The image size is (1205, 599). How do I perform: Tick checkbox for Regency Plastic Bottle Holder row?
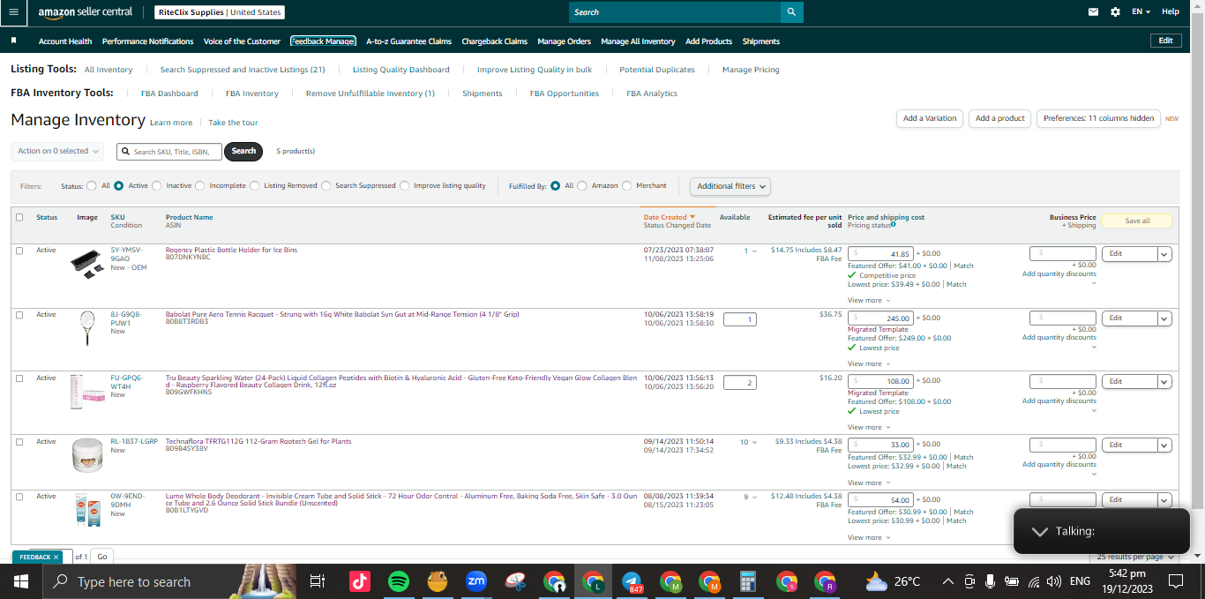tap(19, 251)
